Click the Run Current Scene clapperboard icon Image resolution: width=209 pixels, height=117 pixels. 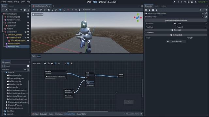point(188,2)
